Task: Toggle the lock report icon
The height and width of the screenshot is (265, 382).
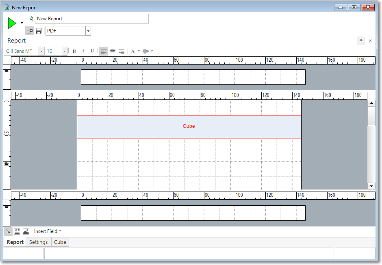Action: (x=30, y=31)
